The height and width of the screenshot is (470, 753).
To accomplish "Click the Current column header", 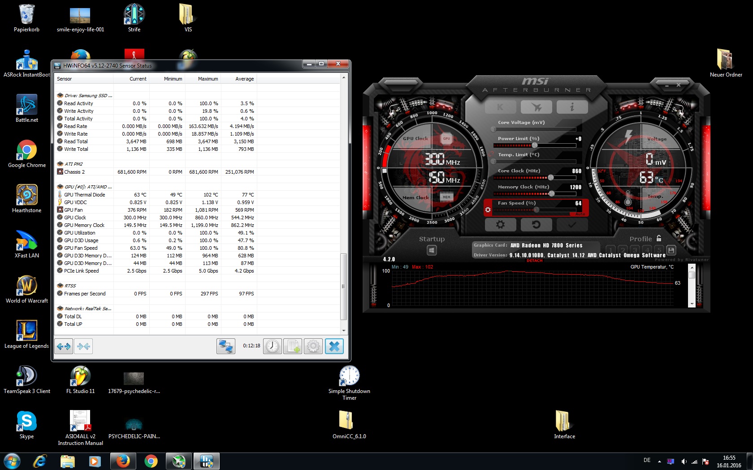I will click(131, 79).
